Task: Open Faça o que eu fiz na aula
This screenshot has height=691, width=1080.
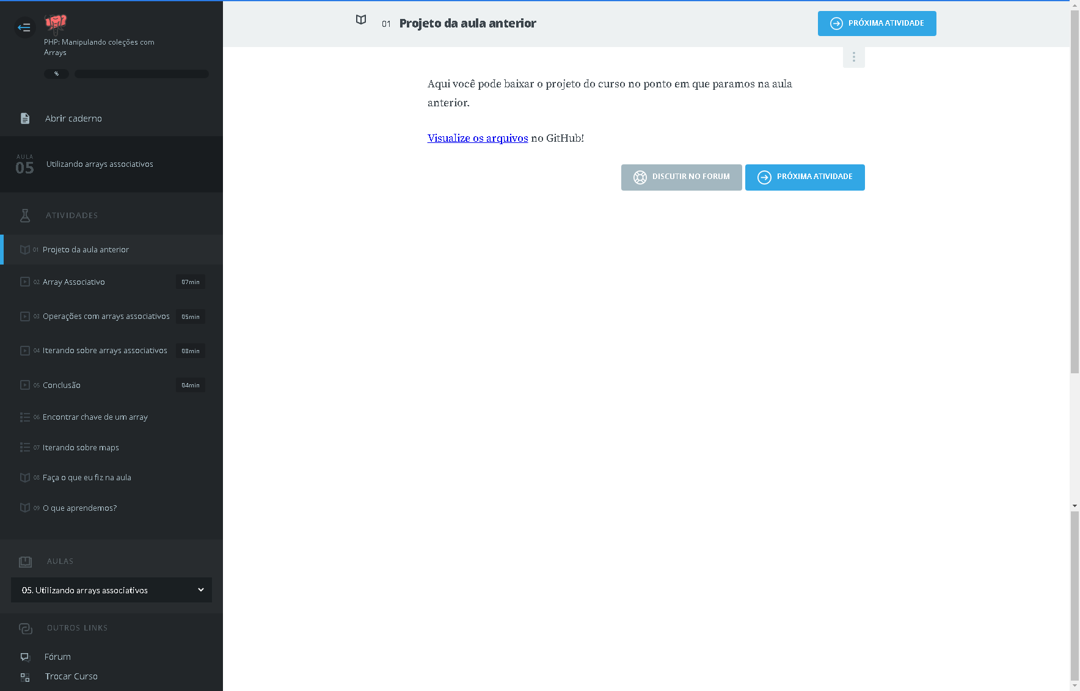Action: coord(87,478)
